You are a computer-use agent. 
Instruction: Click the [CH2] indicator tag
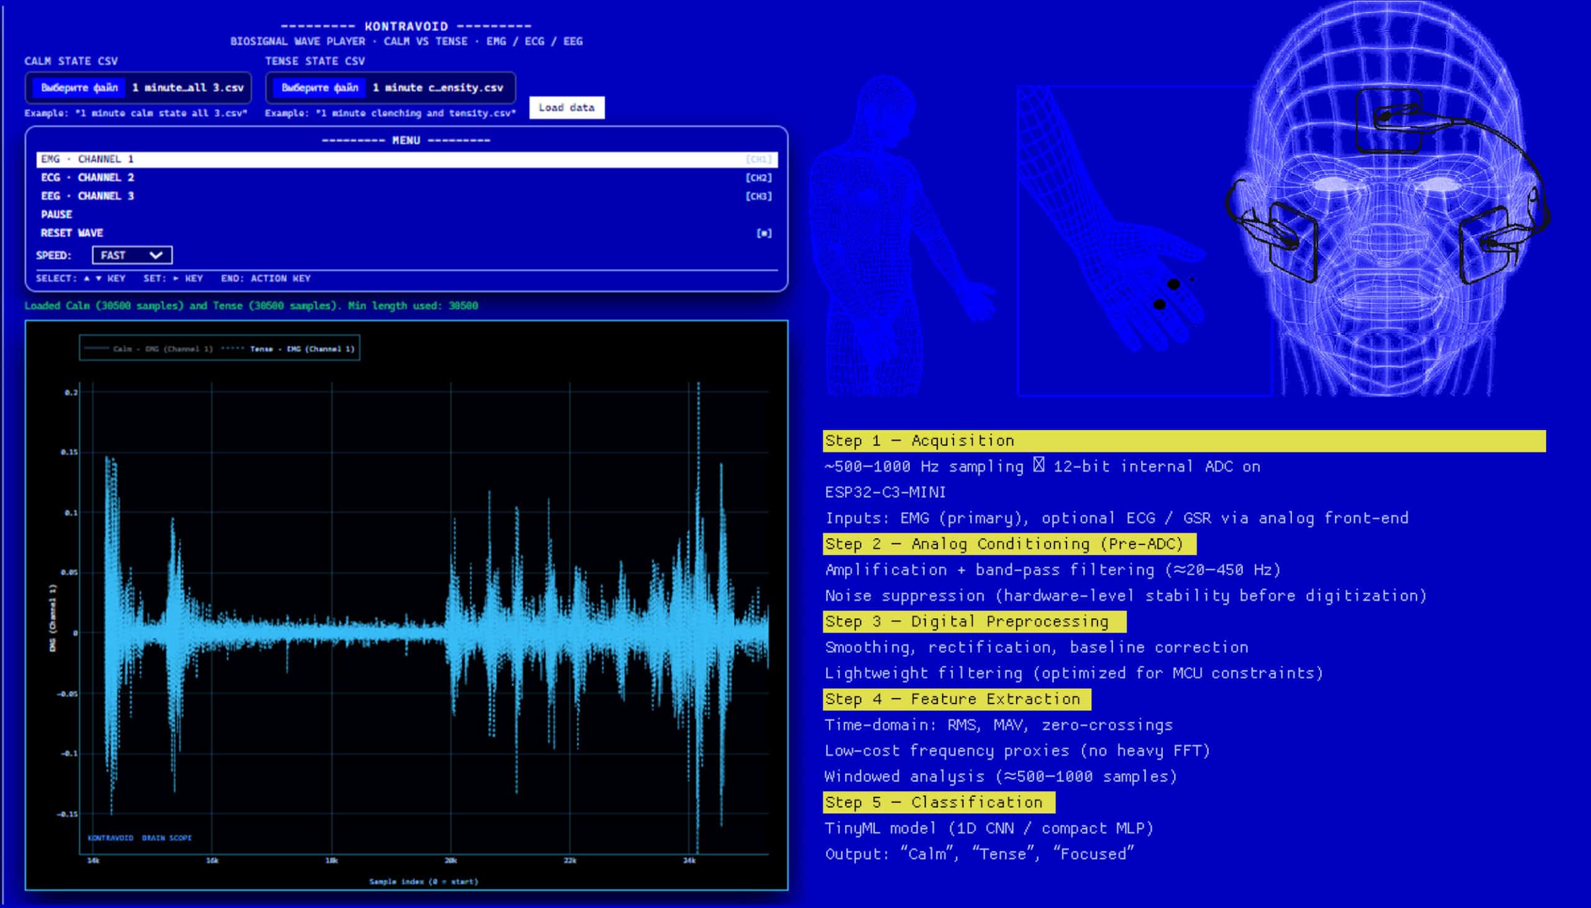point(759,178)
